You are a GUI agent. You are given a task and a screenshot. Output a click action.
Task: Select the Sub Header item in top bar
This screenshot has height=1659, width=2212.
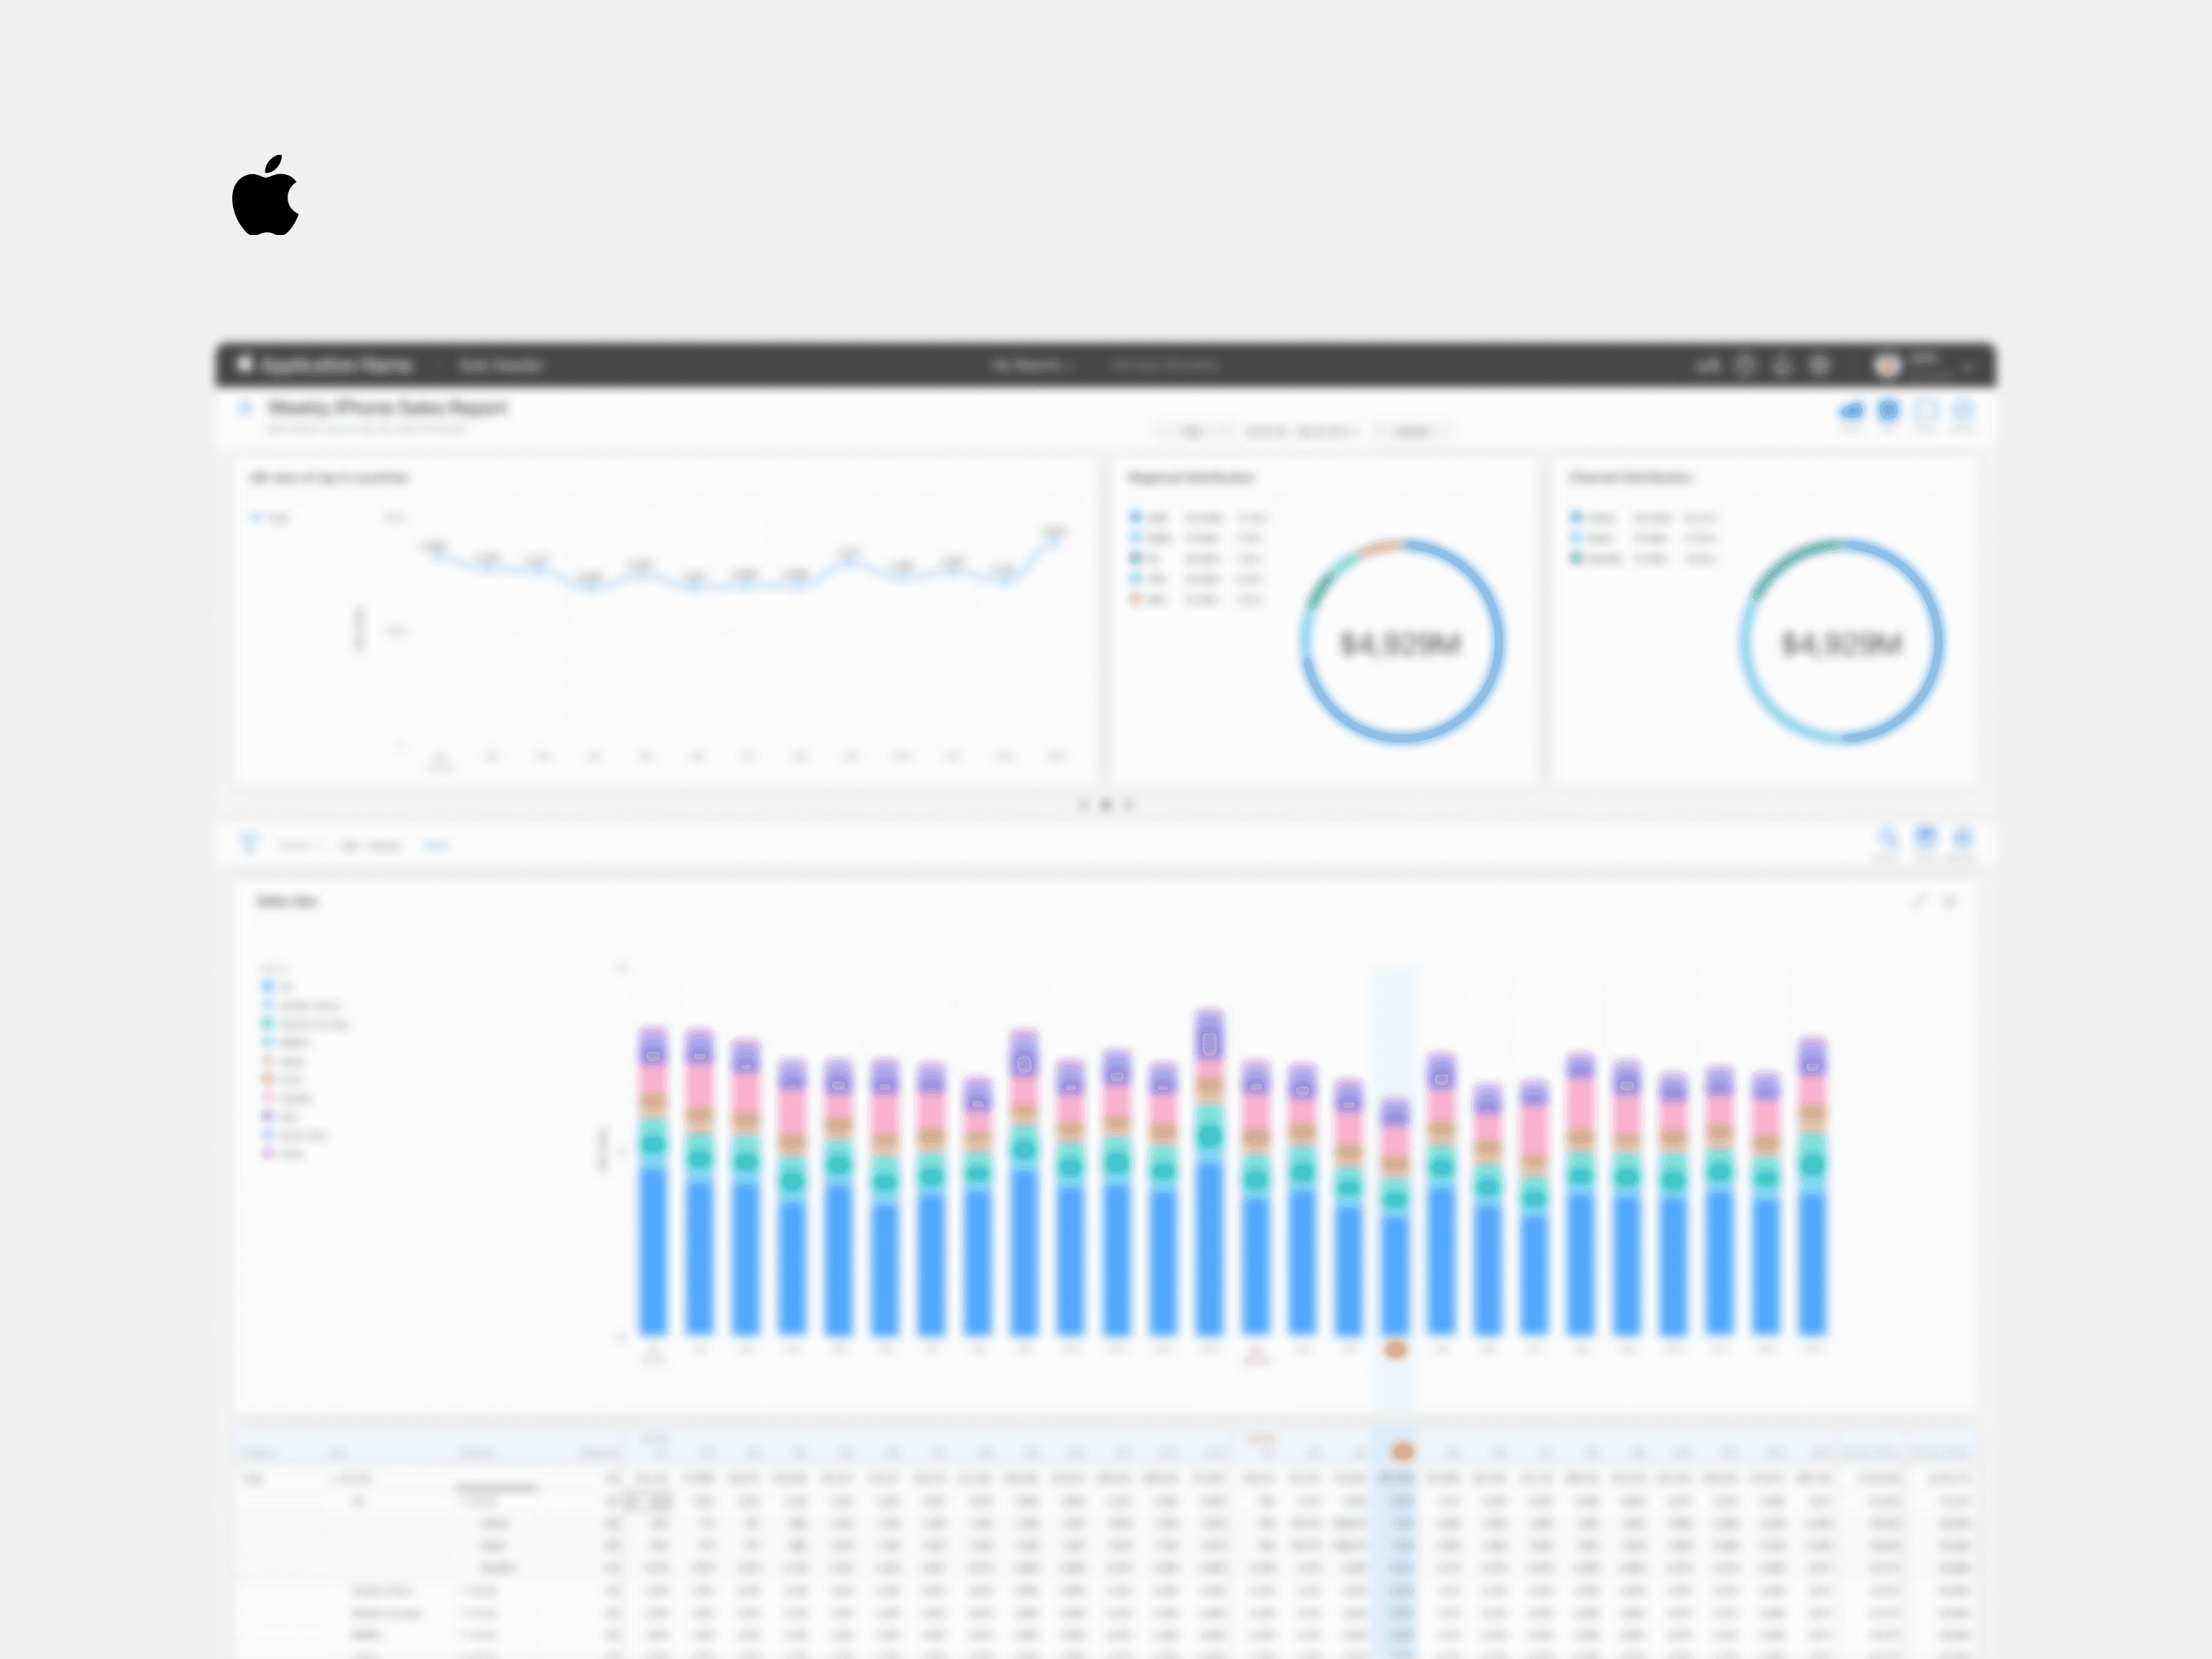[500, 366]
